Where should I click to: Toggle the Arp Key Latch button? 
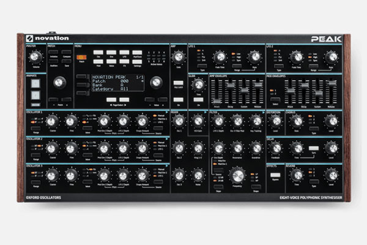tap(179, 83)
